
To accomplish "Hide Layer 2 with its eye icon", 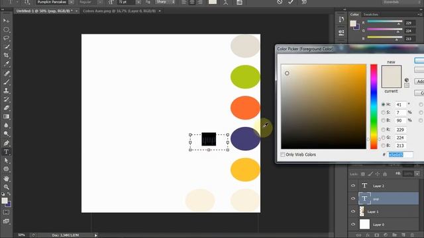I will pos(353,186).
